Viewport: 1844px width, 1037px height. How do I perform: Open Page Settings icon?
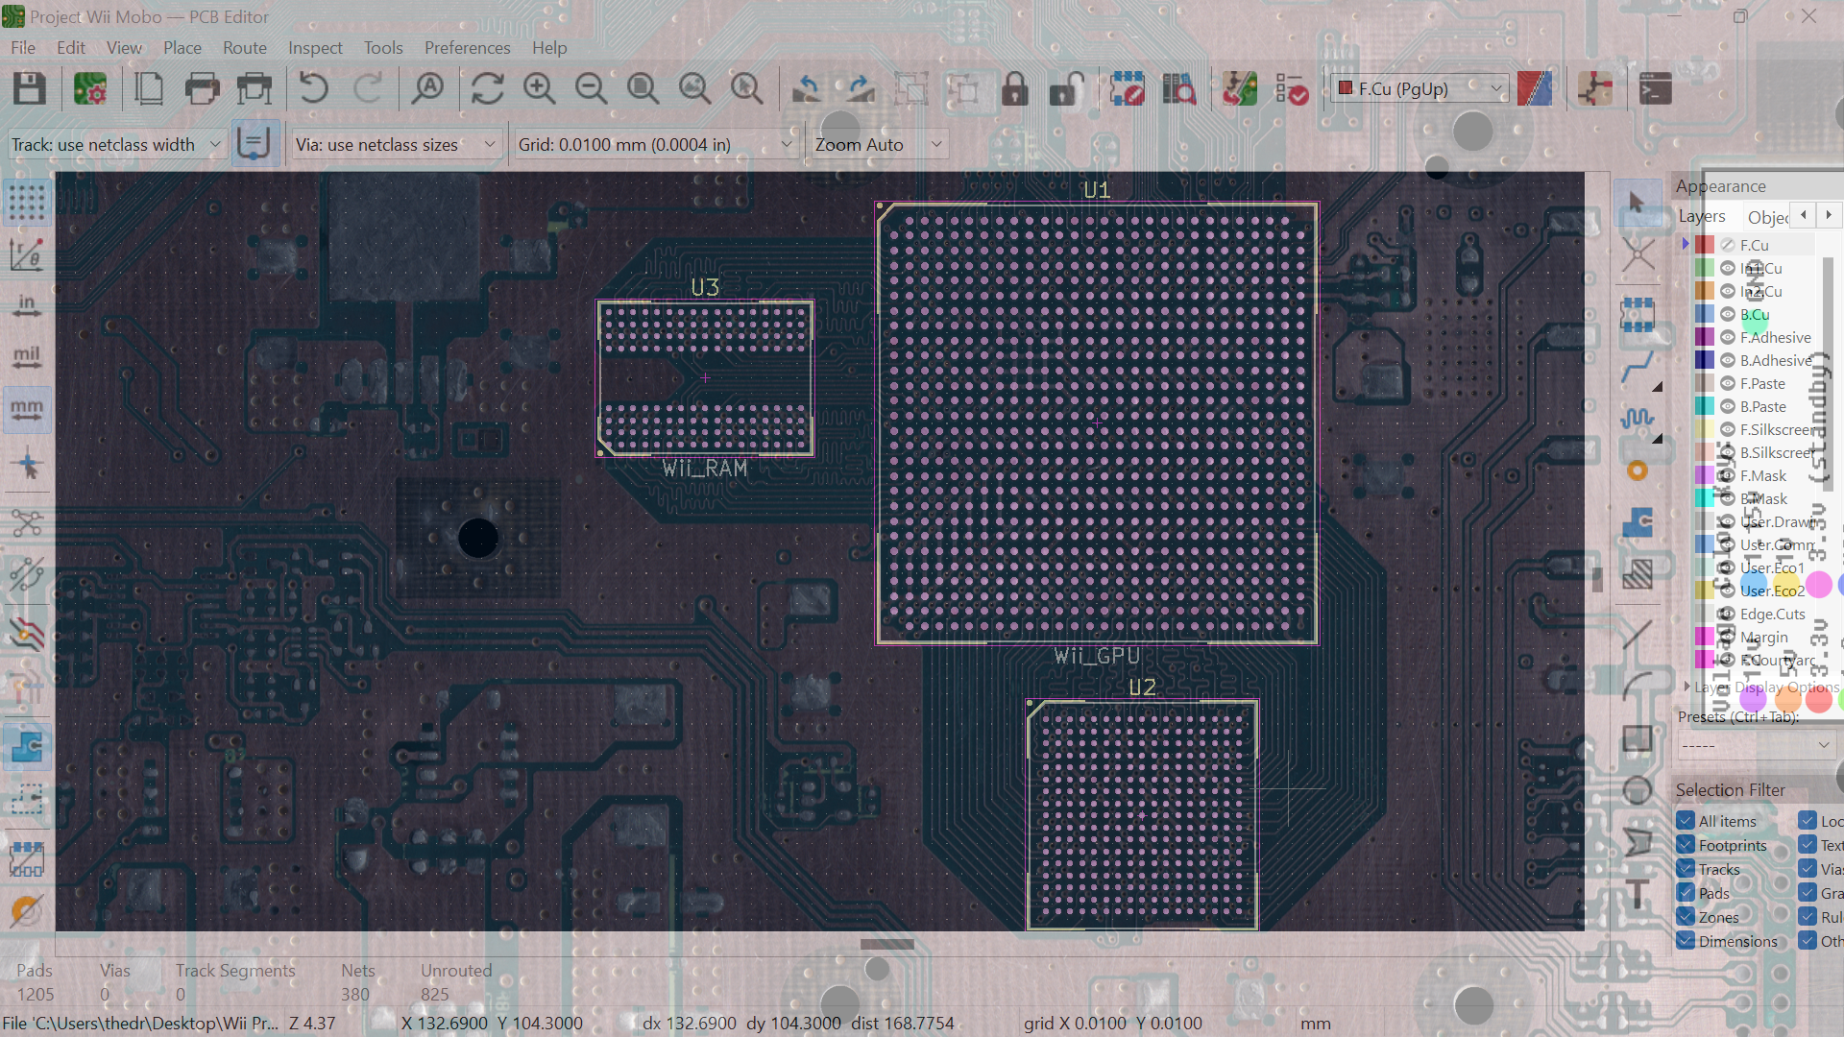[x=149, y=88]
